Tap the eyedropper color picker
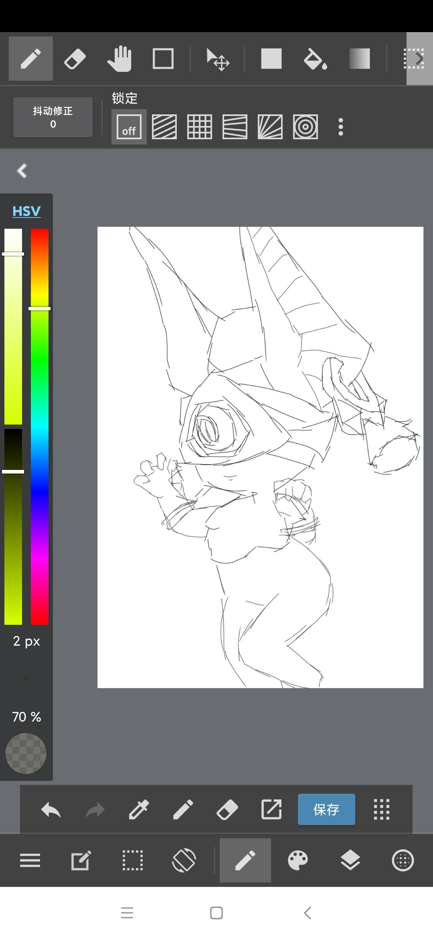This screenshot has width=433, height=939. pyautogui.click(x=139, y=809)
